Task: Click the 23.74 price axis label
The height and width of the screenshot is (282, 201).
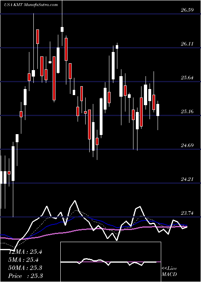Action: point(187,213)
